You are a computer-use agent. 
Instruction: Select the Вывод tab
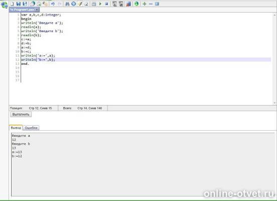point(16,128)
